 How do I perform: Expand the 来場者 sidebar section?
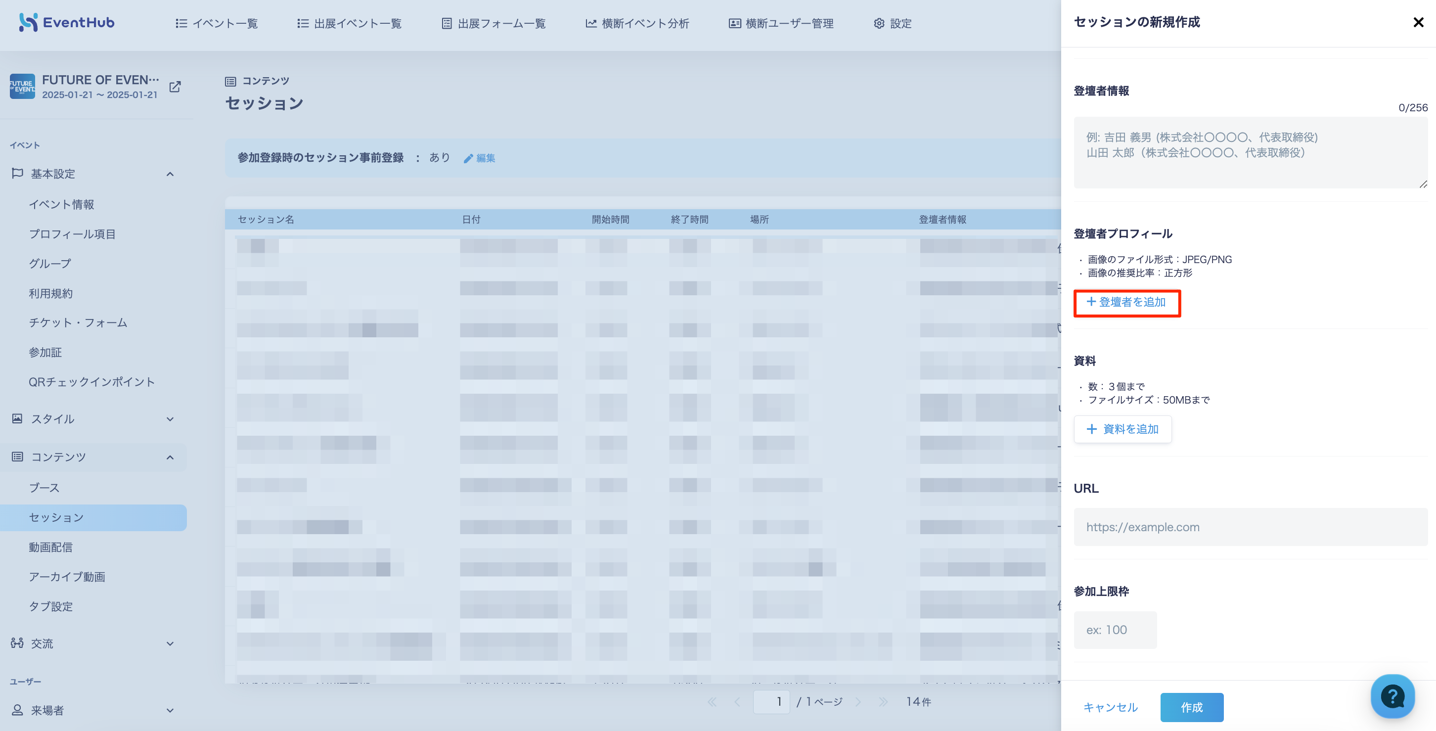coord(93,710)
